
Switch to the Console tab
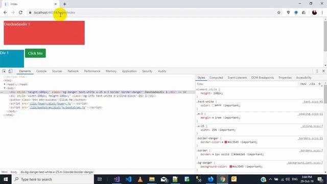point(41,71)
